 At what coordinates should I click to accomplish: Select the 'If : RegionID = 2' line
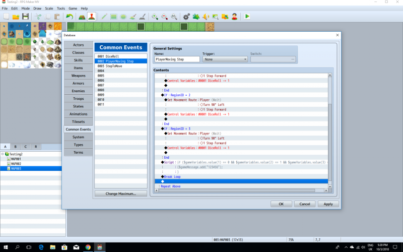(241, 95)
